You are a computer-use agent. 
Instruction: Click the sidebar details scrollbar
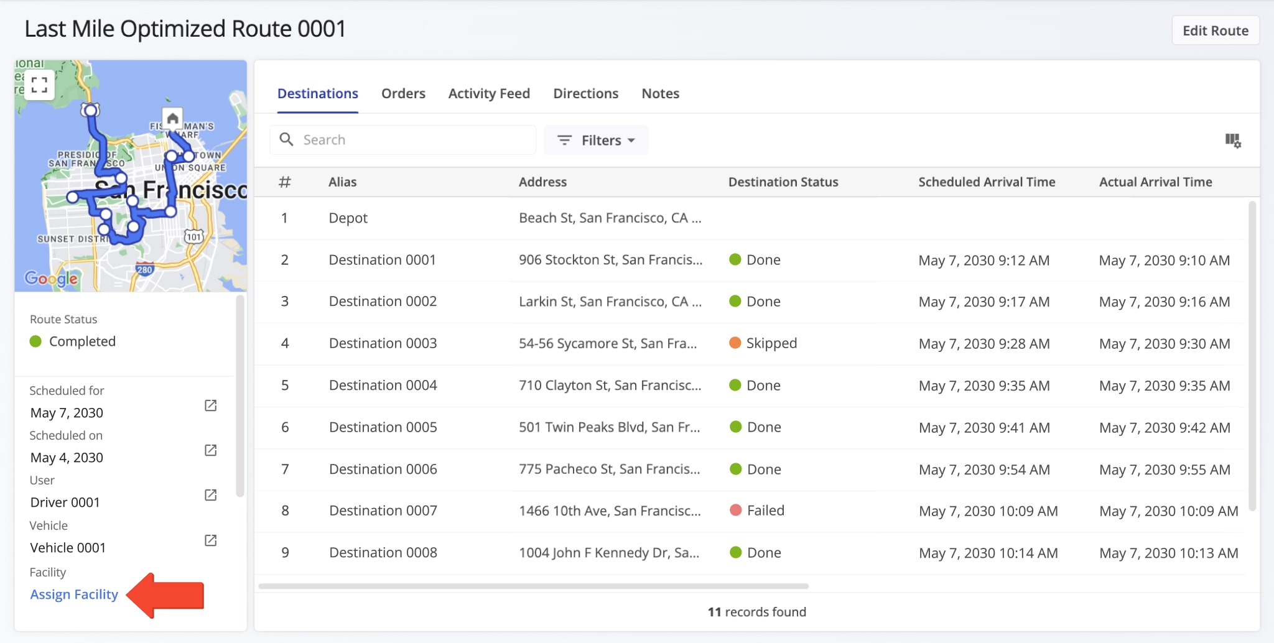point(240,396)
